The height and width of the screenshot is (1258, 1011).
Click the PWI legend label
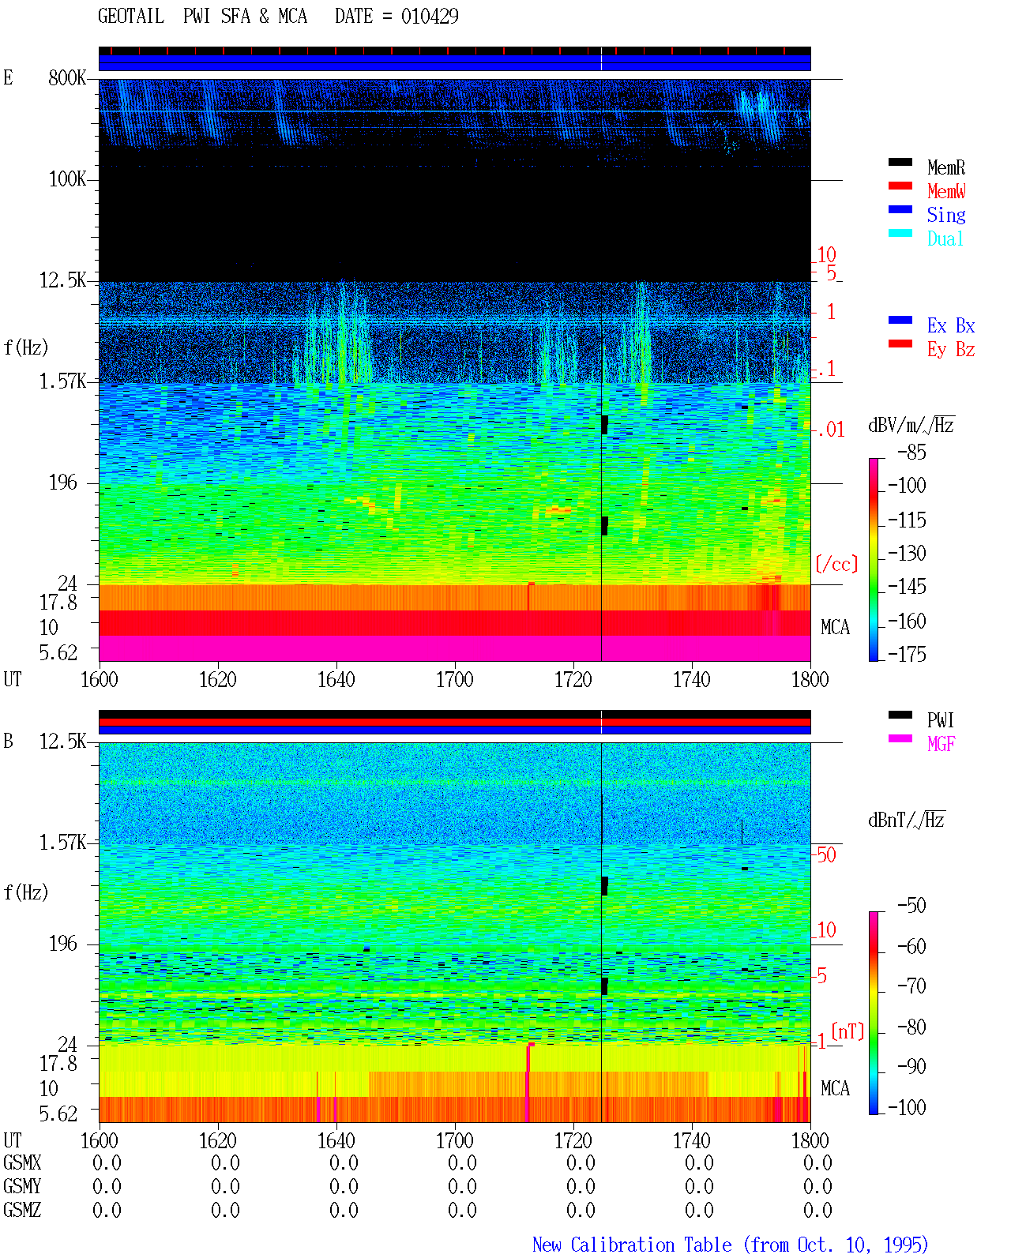coord(941,720)
